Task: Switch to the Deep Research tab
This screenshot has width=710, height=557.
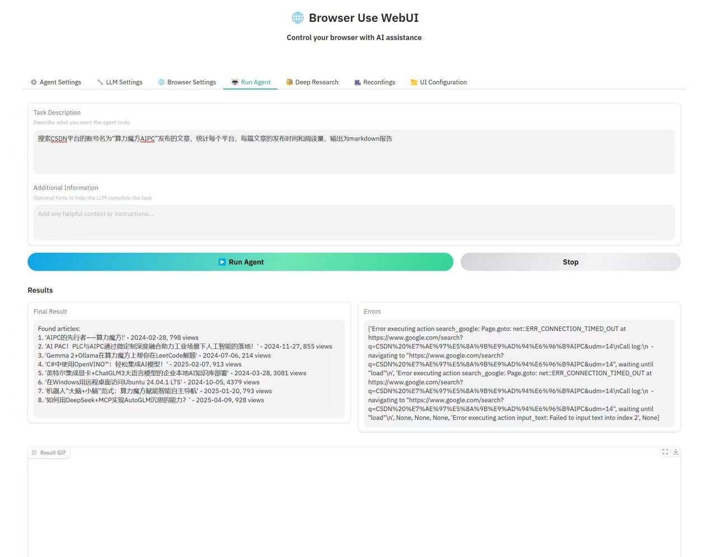Action: point(312,82)
